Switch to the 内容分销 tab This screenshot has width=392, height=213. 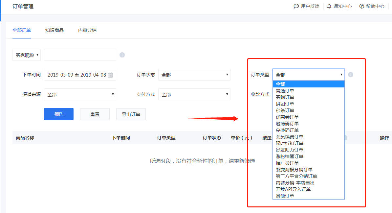[87, 30]
